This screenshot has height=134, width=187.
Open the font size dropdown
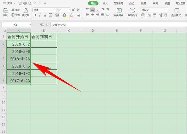click(x=69, y=10)
